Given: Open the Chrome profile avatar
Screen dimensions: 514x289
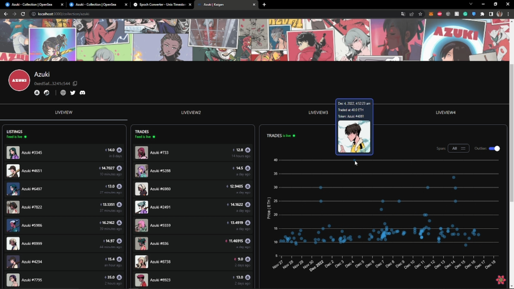Looking at the screenshot, I should [x=499, y=14].
